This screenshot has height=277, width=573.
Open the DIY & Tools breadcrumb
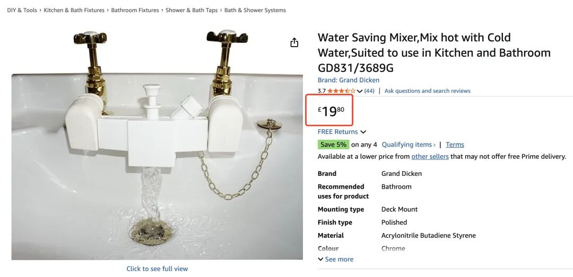(x=22, y=10)
